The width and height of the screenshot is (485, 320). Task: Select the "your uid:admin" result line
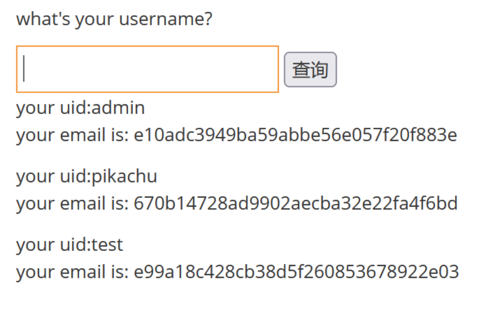[x=81, y=108]
